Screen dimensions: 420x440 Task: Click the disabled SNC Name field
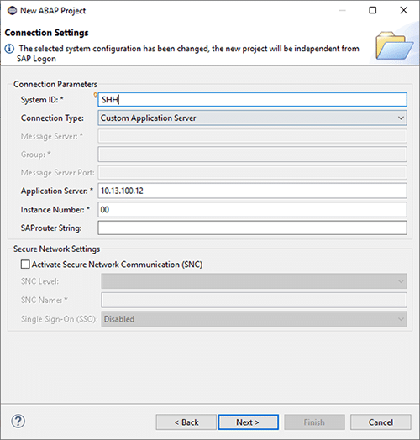pyautogui.click(x=254, y=300)
